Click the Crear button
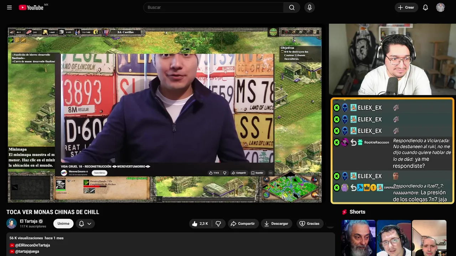The image size is (456, 256). pos(406,7)
